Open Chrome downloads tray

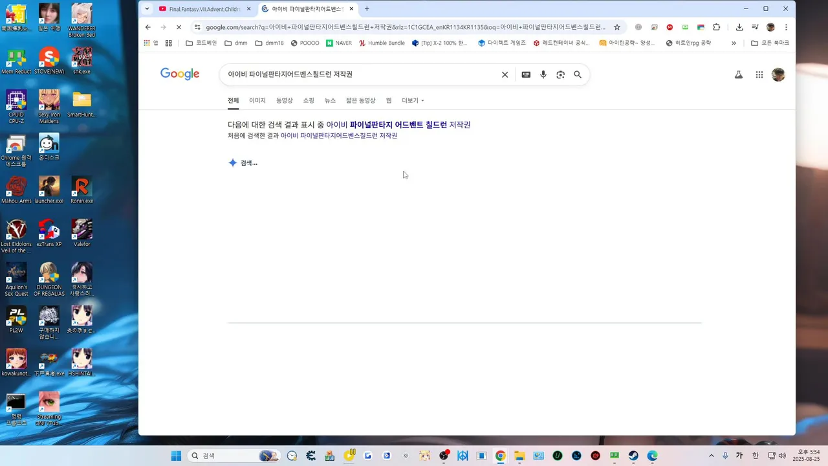point(739,27)
